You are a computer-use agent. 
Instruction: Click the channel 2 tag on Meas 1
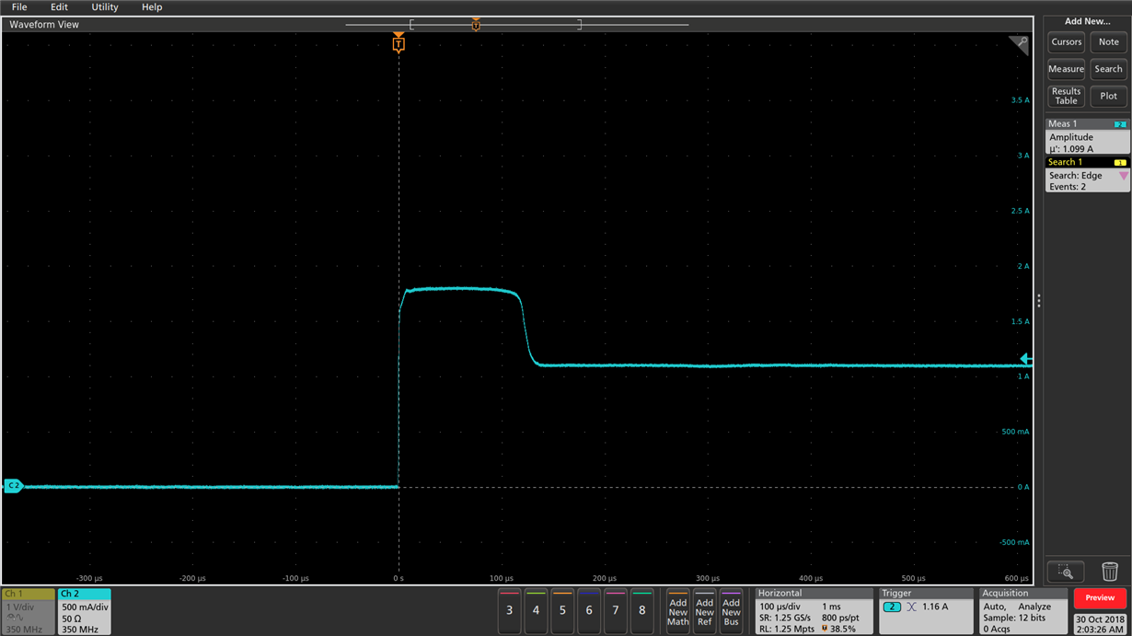1120,124
